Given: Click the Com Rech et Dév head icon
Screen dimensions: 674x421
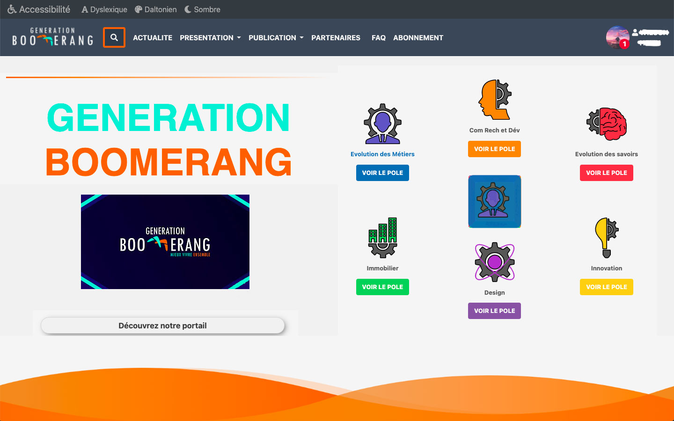Looking at the screenshot, I should [495, 100].
